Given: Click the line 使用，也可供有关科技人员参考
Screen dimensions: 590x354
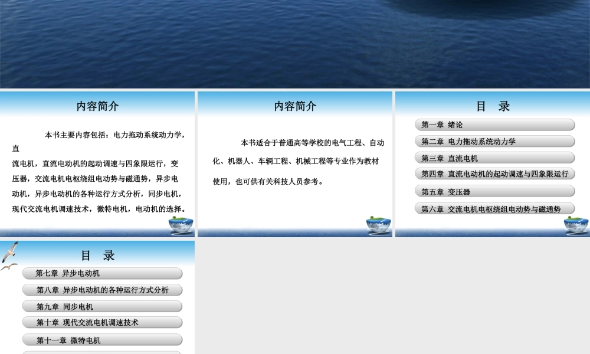Looking at the screenshot, I should click(x=268, y=181).
